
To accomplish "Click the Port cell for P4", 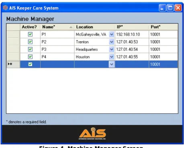I will (x=164, y=57).
